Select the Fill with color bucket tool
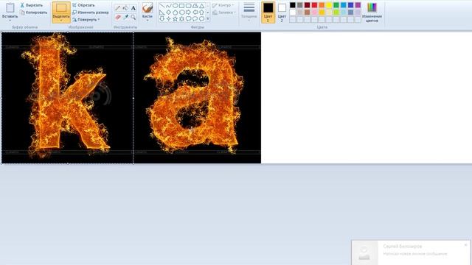The height and width of the screenshot is (265, 472). [125, 8]
